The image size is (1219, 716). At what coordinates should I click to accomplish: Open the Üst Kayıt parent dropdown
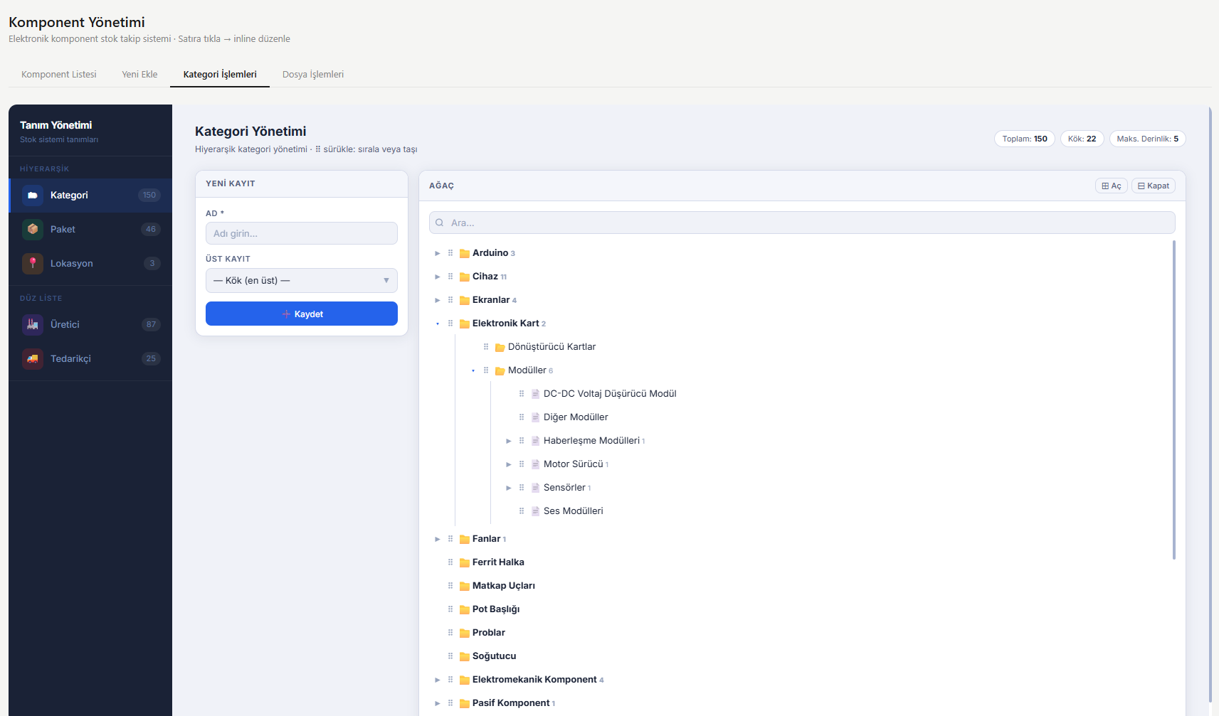coord(301,281)
